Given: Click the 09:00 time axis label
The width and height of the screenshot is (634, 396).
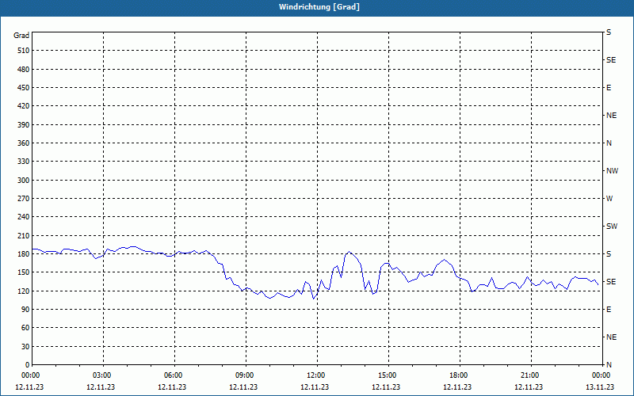Looking at the screenshot, I should click(x=246, y=375).
